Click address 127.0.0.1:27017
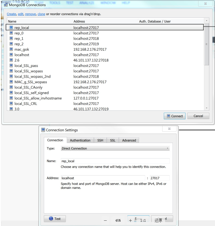The width and height of the screenshot is (215, 226). pos(86,98)
